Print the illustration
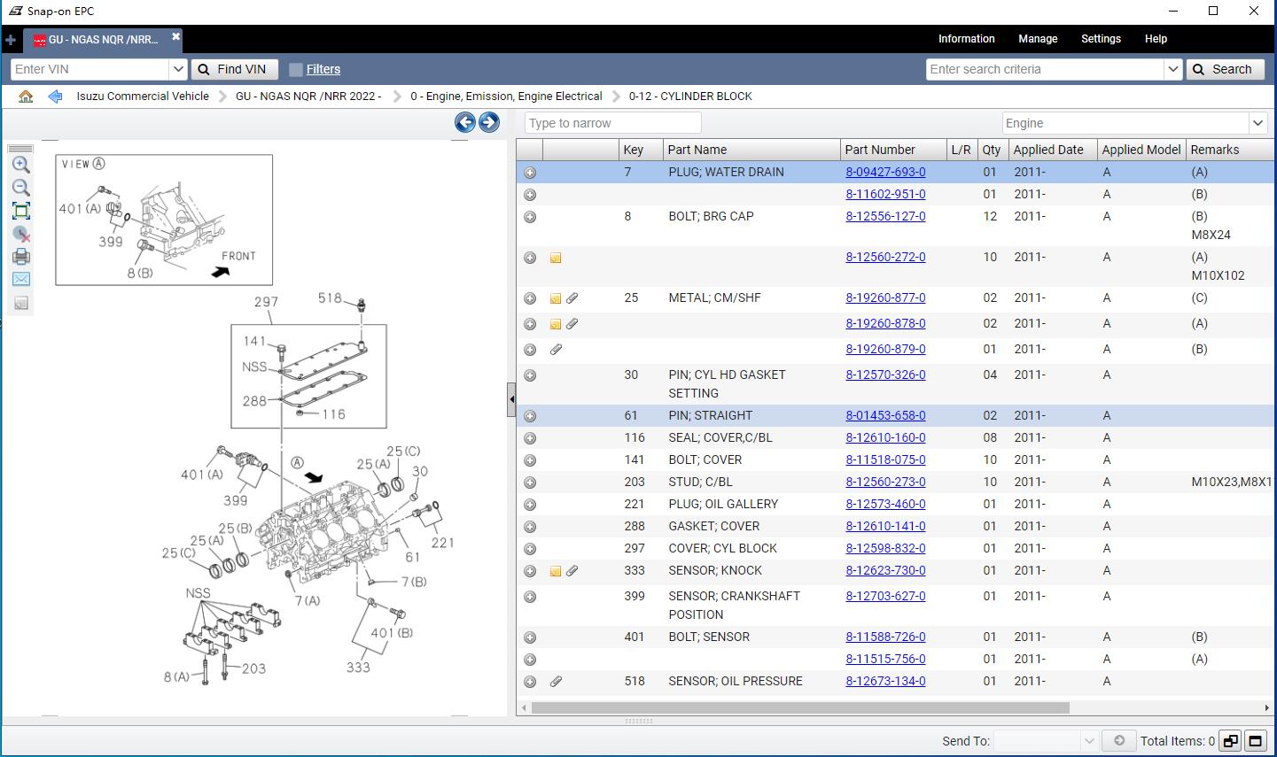This screenshot has width=1277, height=757. coord(21,257)
